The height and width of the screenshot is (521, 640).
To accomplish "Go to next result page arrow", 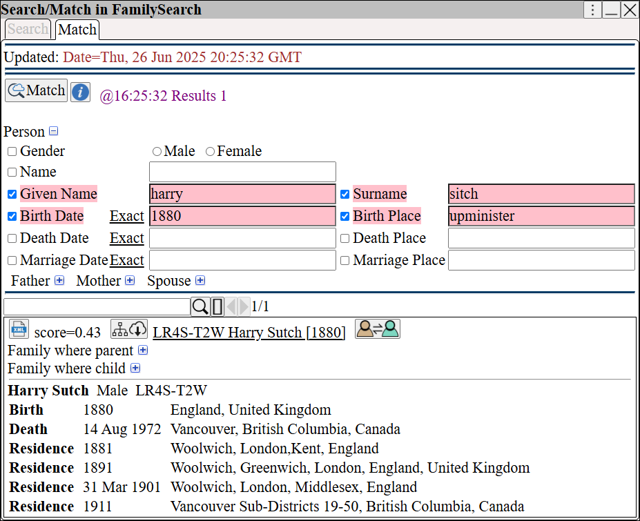I will 244,306.
